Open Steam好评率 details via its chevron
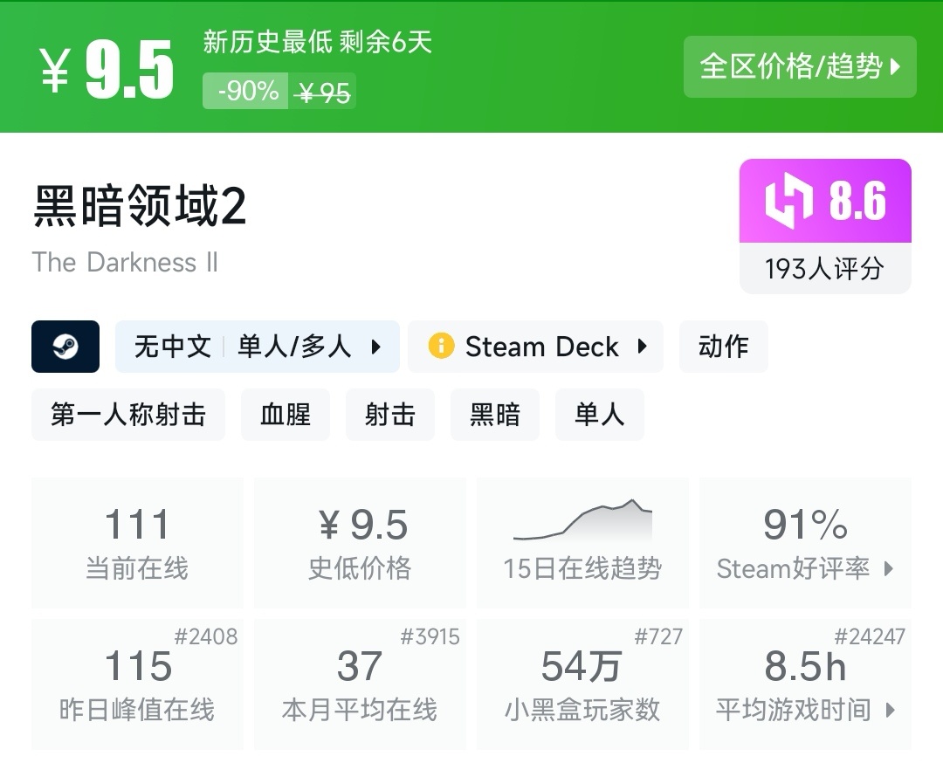943x763 pixels. 889,569
